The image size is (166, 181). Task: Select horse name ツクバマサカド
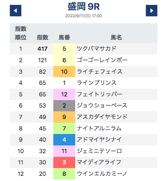pos(97,48)
